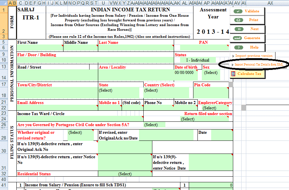Click the Pin Code input field
The image size is (289, 190).
pos(211,93)
